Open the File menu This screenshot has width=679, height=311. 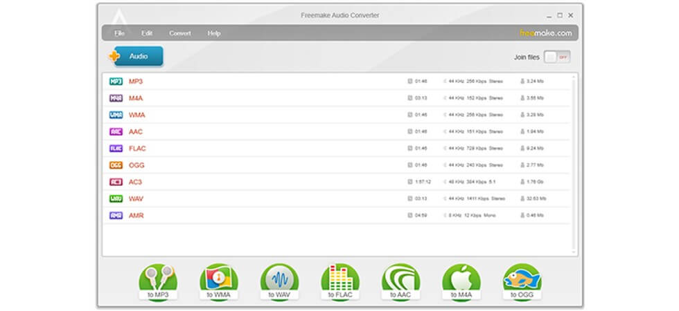pyautogui.click(x=119, y=33)
